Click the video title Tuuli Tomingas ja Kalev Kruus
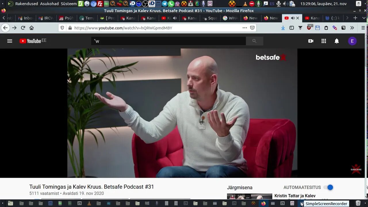Image resolution: width=368 pixels, height=207 pixels. click(91, 187)
